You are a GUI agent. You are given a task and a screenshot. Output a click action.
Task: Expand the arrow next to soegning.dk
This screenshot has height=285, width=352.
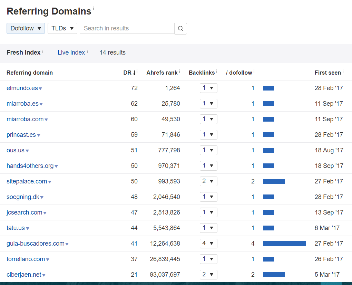(x=42, y=198)
